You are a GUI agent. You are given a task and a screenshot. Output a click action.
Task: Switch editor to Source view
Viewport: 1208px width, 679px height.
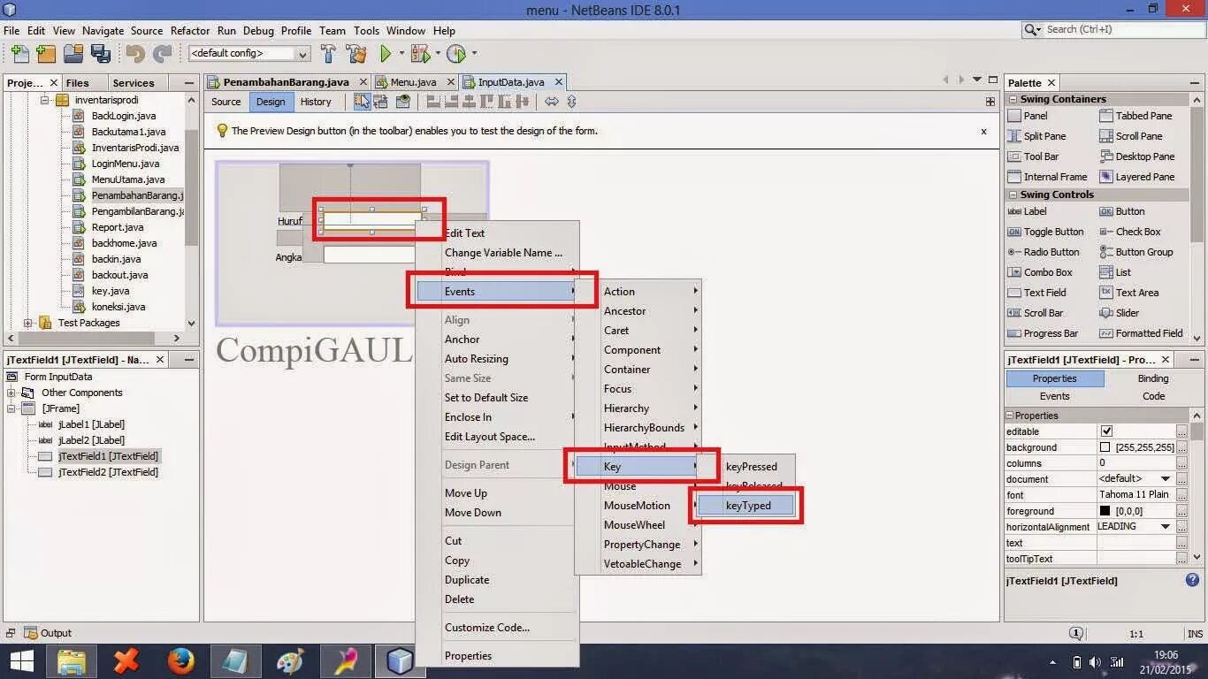tap(226, 102)
